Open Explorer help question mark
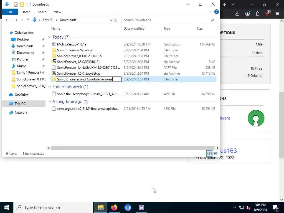The height and width of the screenshot is (213, 284). (x=216, y=12)
